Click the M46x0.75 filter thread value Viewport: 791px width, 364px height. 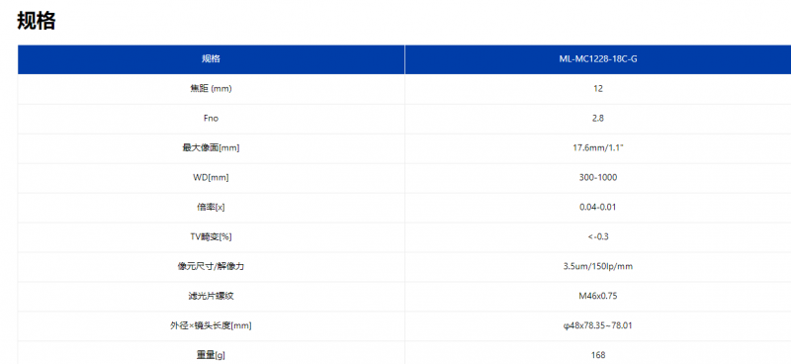pos(598,296)
